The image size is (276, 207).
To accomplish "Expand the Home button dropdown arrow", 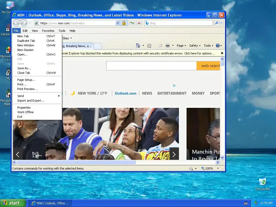I will (143, 46).
